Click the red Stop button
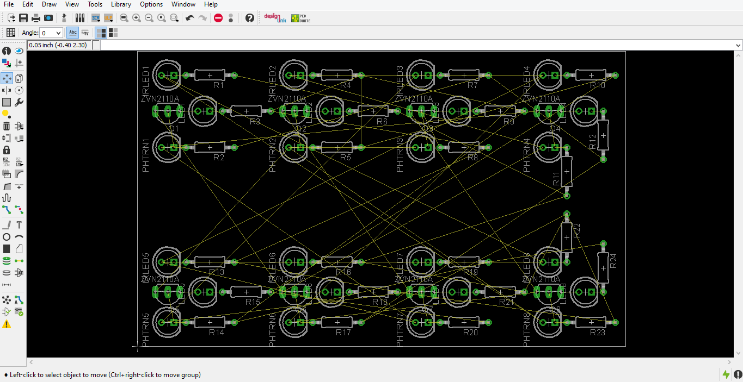 (x=218, y=17)
